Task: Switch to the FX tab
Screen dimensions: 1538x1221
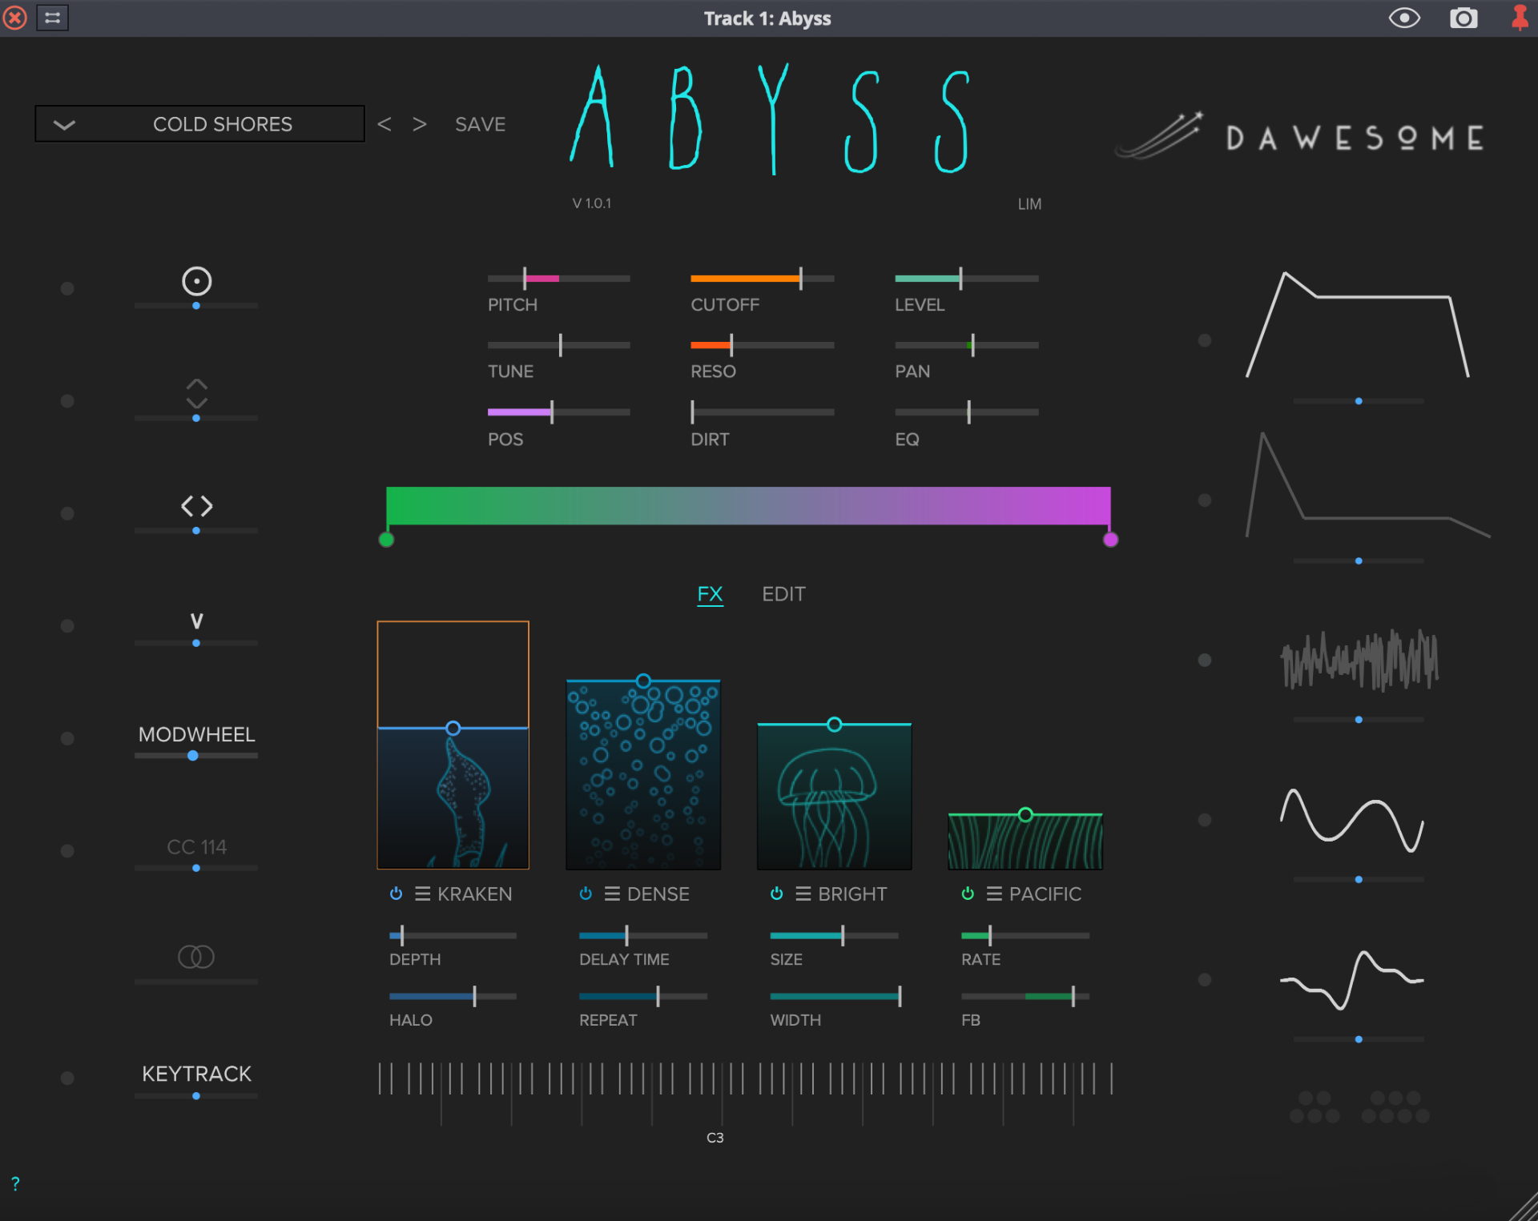Action: click(710, 594)
